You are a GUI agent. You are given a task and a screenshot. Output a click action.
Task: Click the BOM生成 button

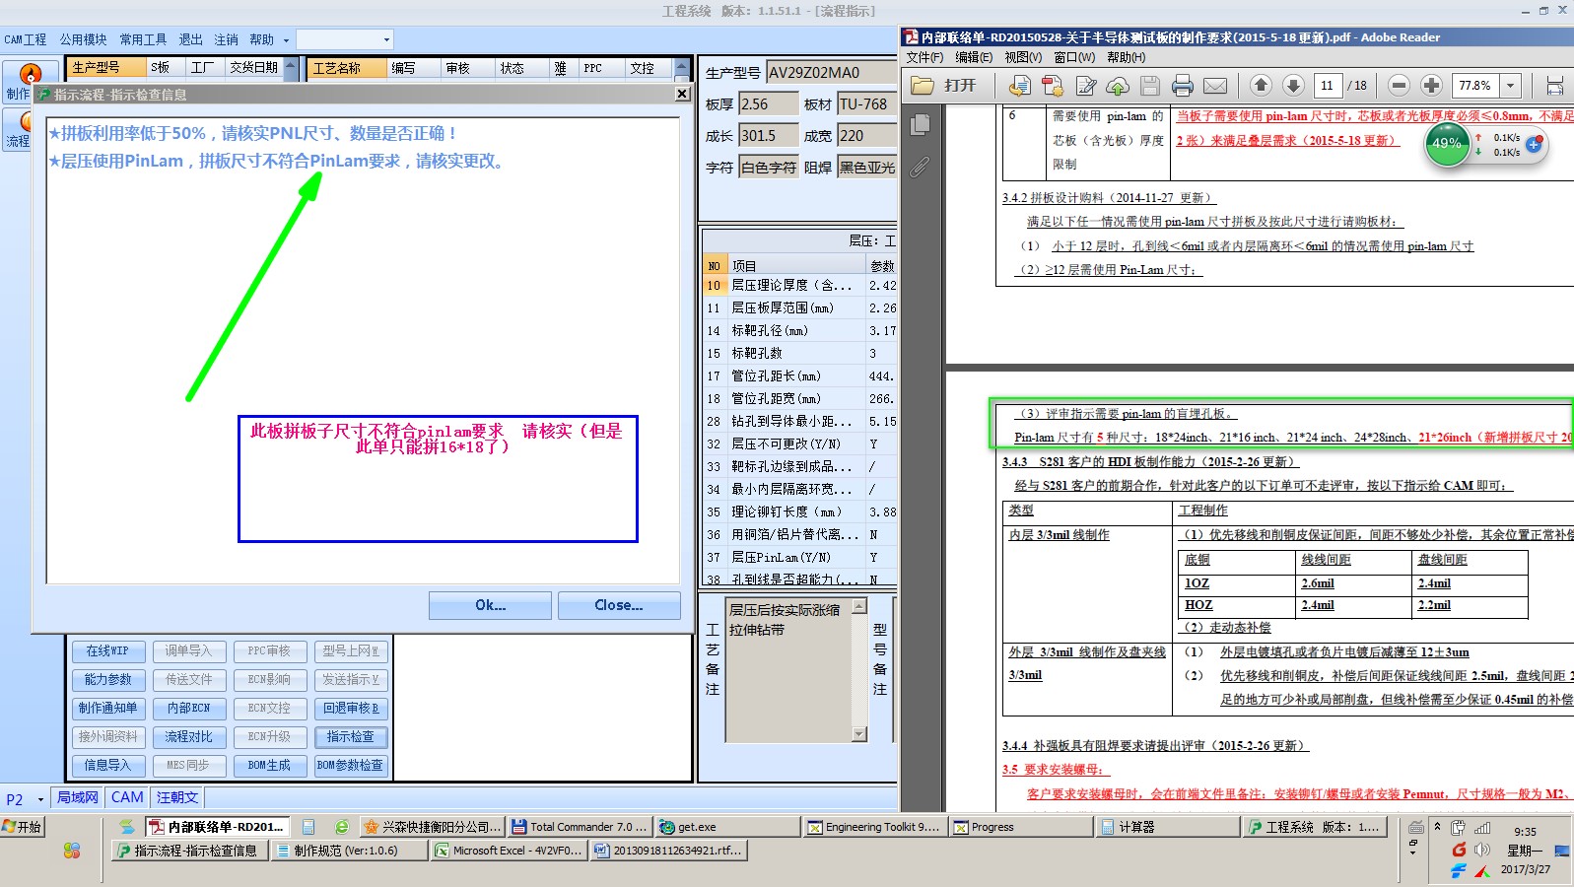[269, 766]
